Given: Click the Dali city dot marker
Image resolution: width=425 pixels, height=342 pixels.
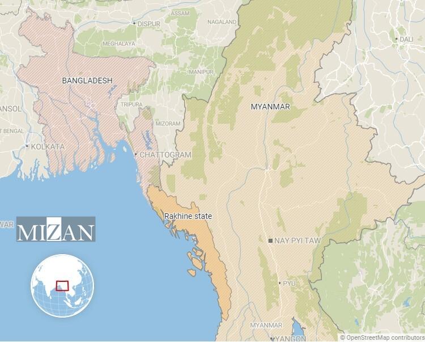Looking at the screenshot, I should [397, 39].
